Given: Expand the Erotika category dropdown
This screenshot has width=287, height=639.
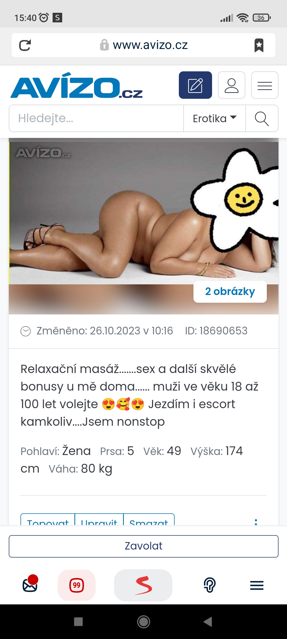Looking at the screenshot, I should point(214,118).
